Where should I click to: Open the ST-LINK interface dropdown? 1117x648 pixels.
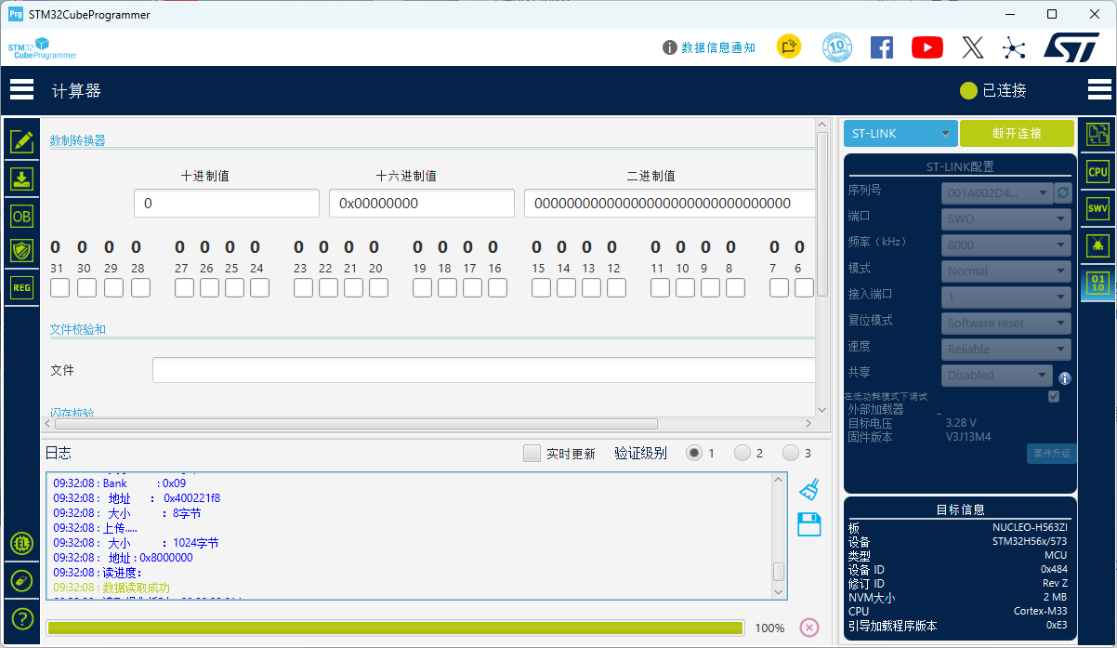(x=900, y=133)
